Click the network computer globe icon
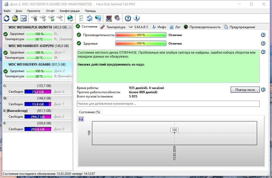272x178 pixels. 98,18
